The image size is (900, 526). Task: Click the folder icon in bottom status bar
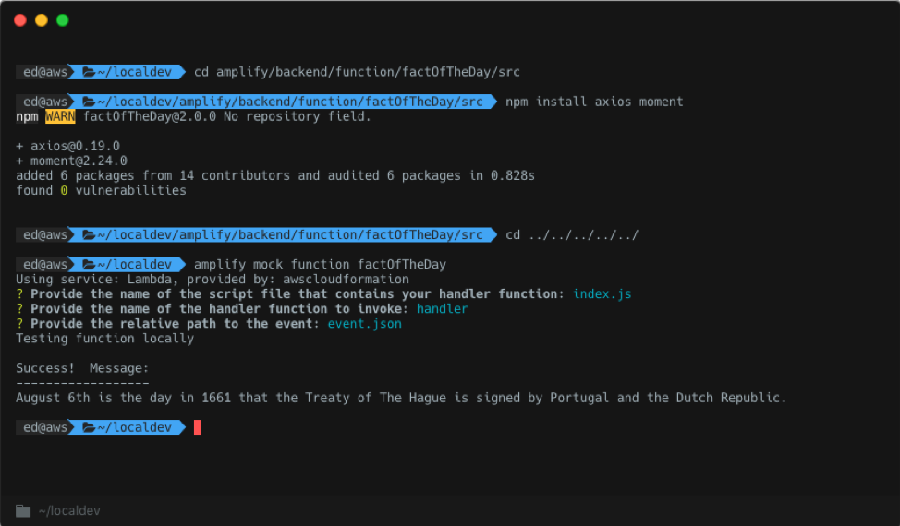point(23,510)
